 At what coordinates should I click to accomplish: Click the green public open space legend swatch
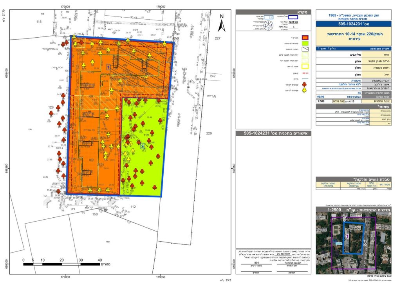click(x=305, y=44)
